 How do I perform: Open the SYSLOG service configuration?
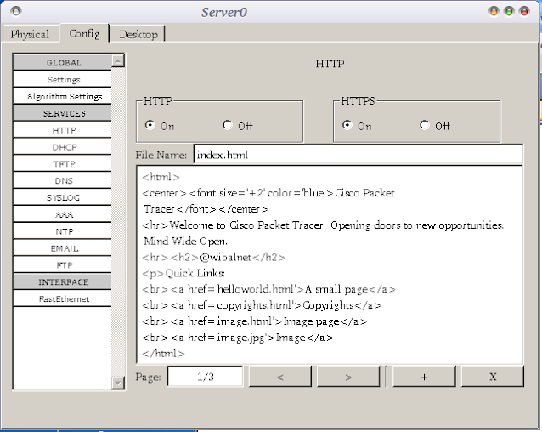63,198
